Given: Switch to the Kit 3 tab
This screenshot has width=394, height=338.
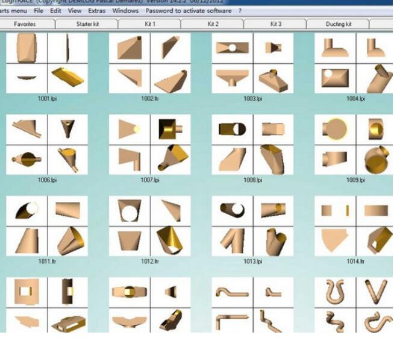Looking at the screenshot, I should coord(276,24).
